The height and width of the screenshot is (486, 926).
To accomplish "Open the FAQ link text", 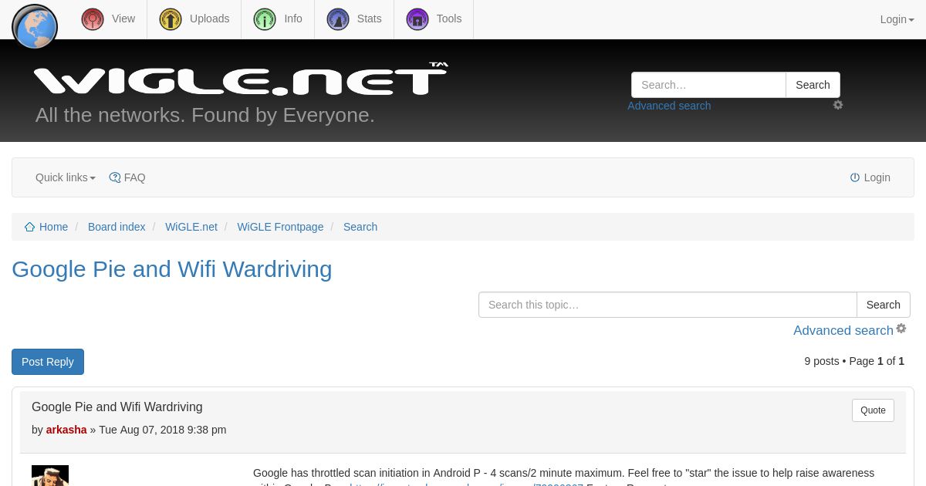I will [135, 177].
